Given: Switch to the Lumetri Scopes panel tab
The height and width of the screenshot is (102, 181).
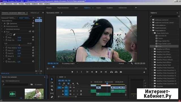Looking at the screenshot, I should coord(35,13).
